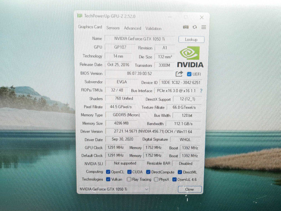This screenshot has width=281, height=211.
Task: Click the Technologies label text
Action: click(92, 179)
